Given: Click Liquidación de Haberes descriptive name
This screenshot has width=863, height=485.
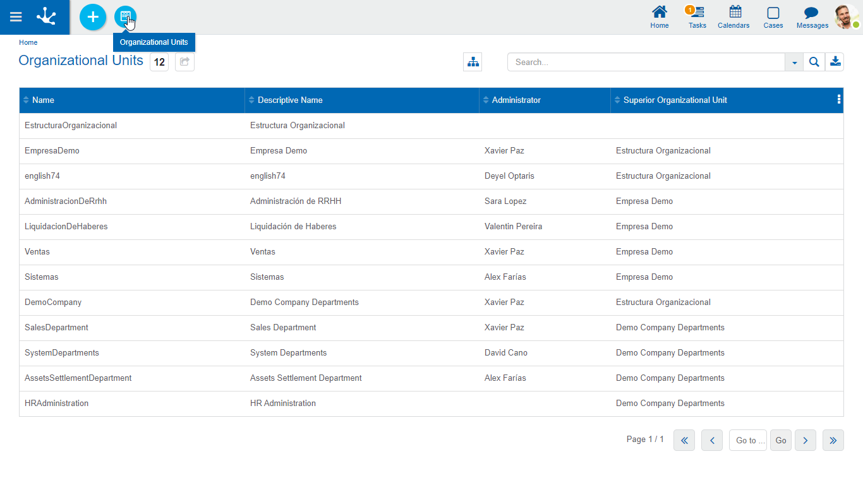Looking at the screenshot, I should (x=293, y=227).
